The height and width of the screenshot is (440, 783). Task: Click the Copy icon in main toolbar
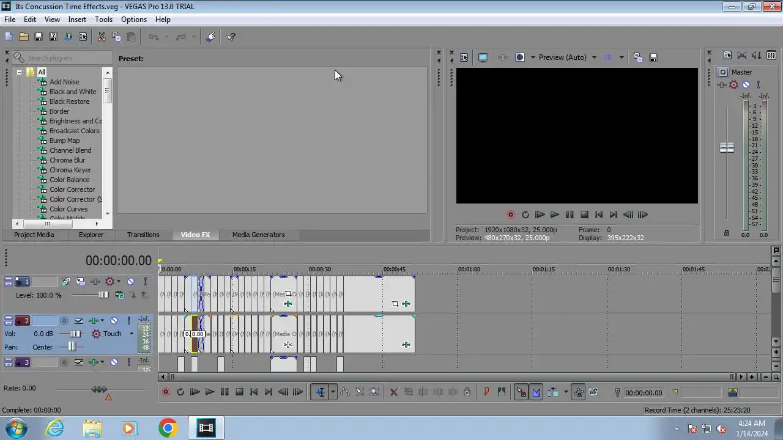[116, 37]
